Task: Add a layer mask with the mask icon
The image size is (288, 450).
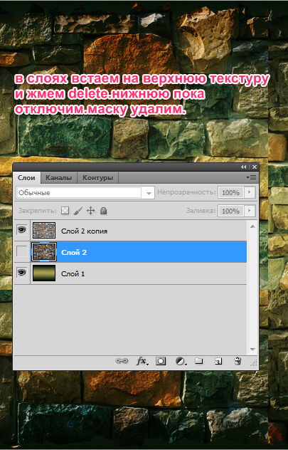Action: tap(161, 361)
